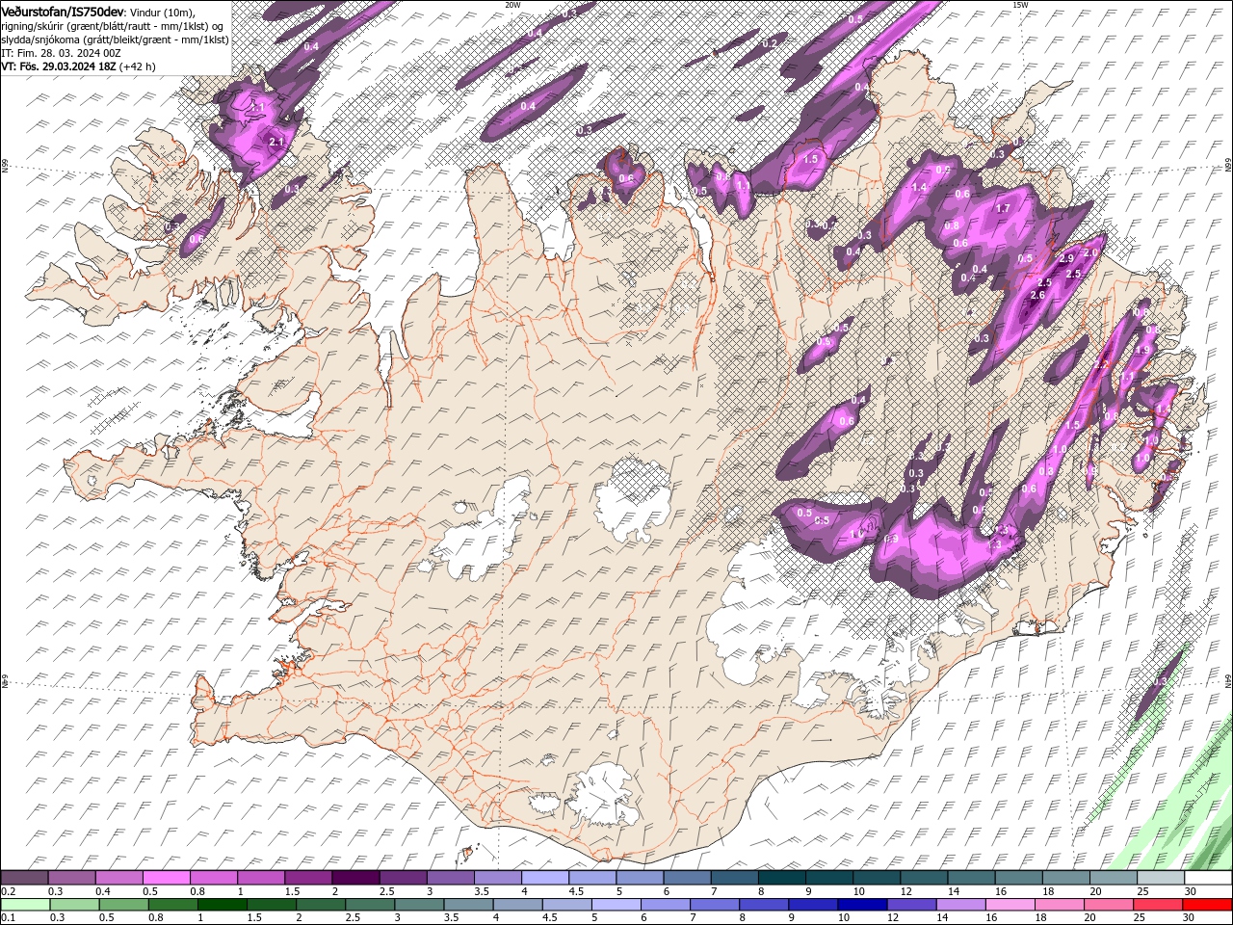Viewport: 1233px width, 925px height.
Task: Pick the bright red swatch starting at 30, bottom row
Action: (1206, 905)
